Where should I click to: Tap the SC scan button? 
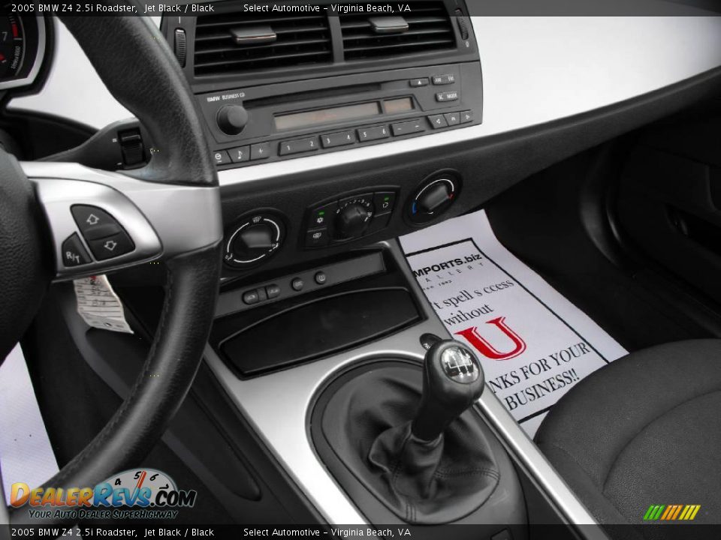point(441,97)
